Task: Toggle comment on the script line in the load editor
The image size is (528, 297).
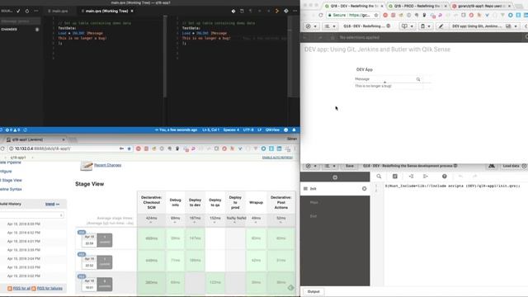Action: (x=395, y=176)
